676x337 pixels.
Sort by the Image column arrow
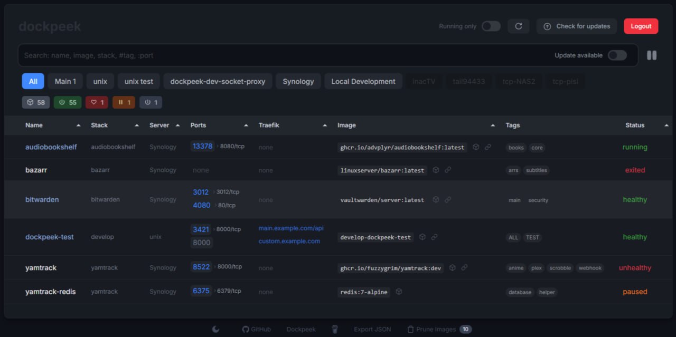[x=493, y=126]
